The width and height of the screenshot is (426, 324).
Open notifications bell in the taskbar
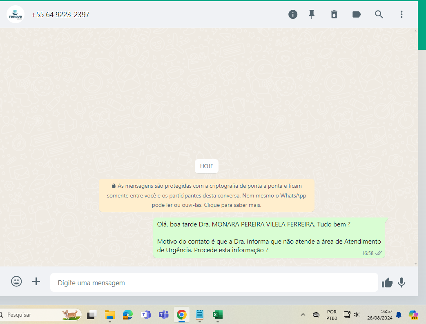point(399,315)
